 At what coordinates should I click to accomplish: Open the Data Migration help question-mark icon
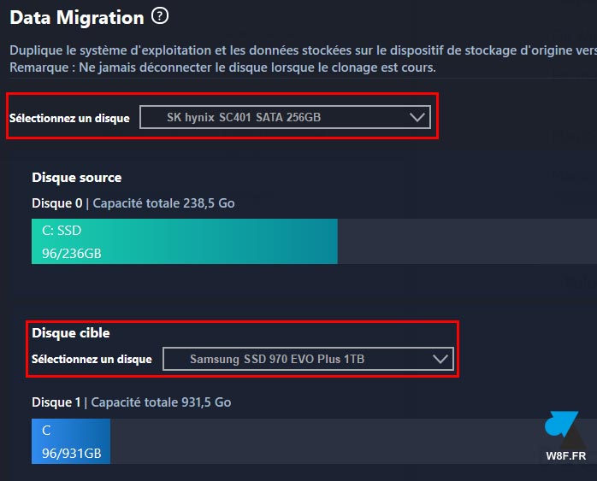(160, 16)
